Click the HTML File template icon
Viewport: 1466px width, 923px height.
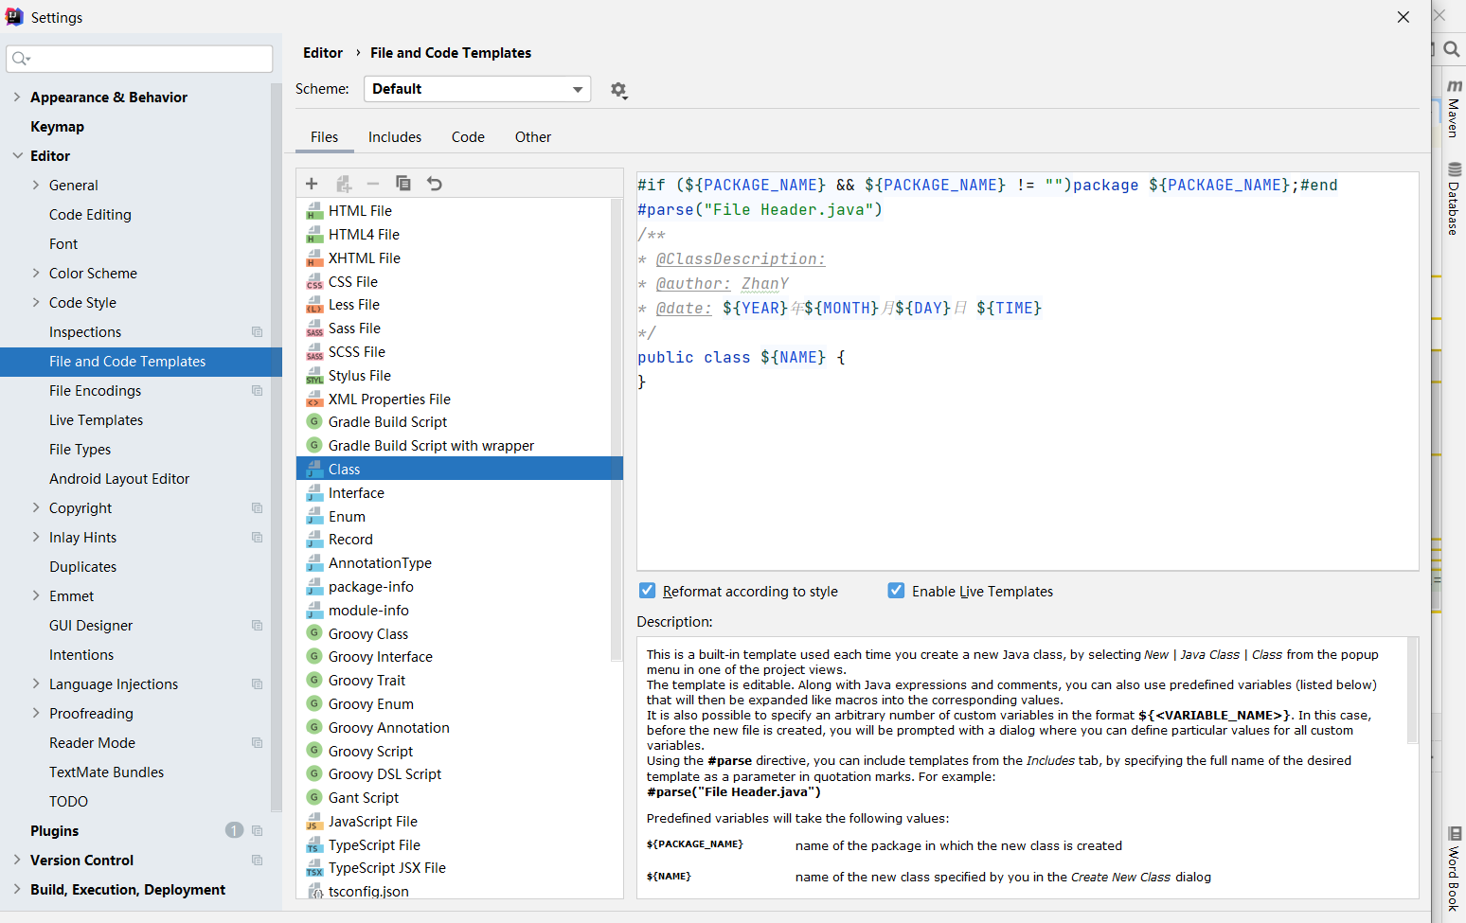tap(314, 211)
